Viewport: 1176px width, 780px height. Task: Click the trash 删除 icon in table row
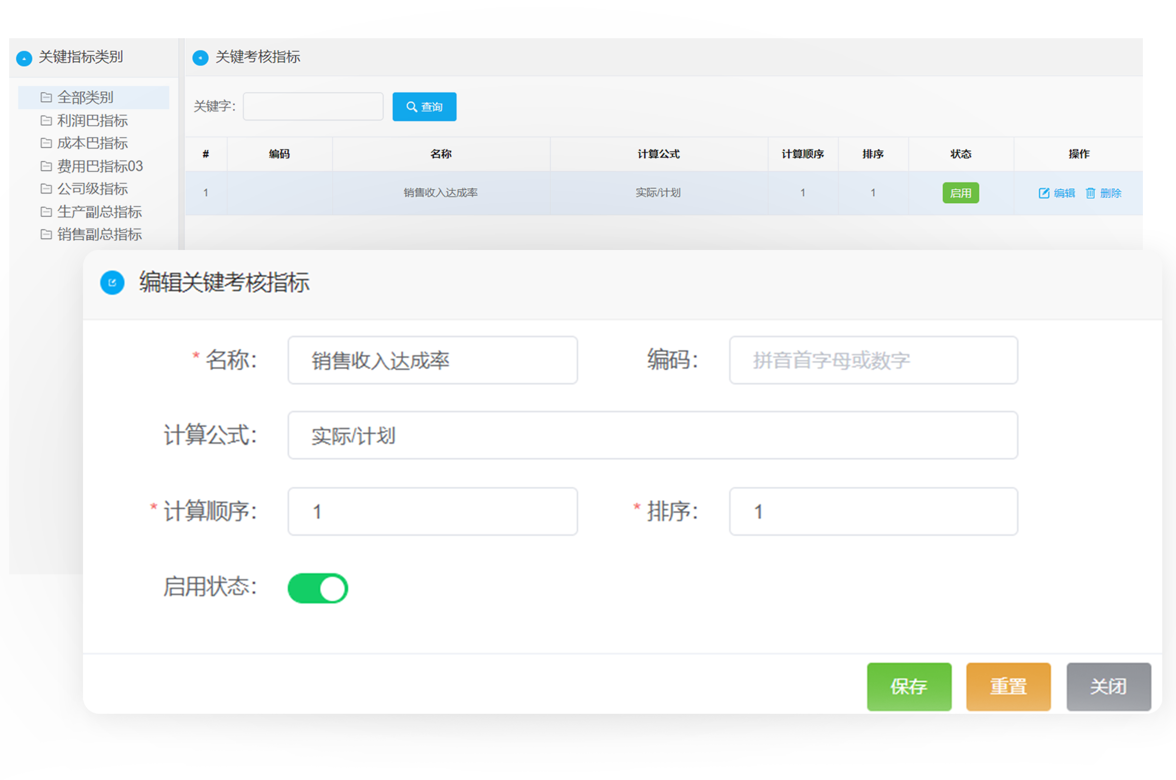click(x=1090, y=193)
